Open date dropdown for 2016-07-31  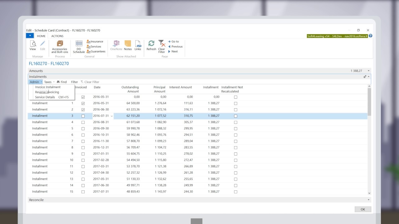tap(112, 116)
